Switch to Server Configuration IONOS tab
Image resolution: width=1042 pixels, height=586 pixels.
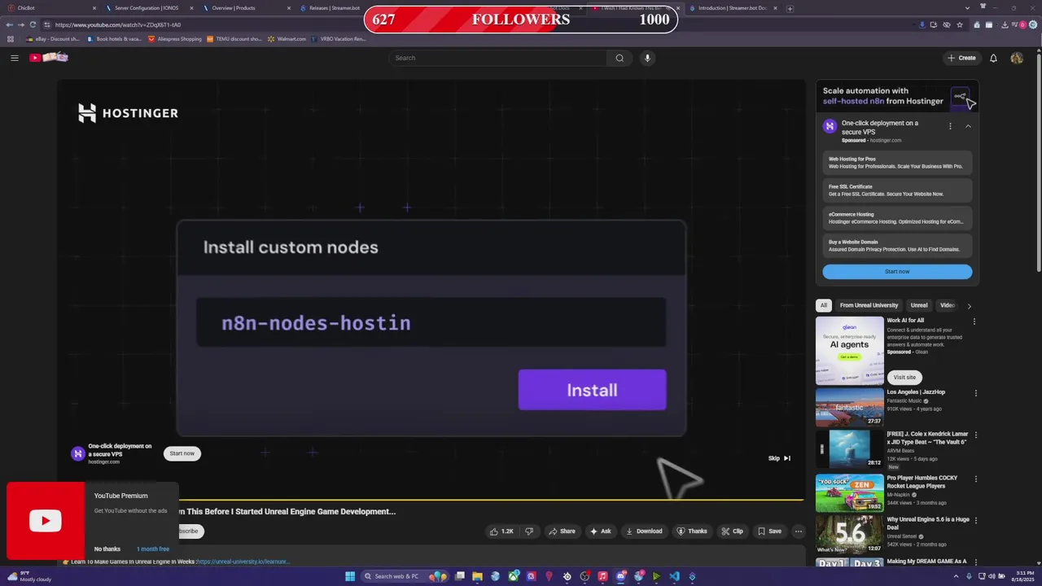(x=148, y=8)
